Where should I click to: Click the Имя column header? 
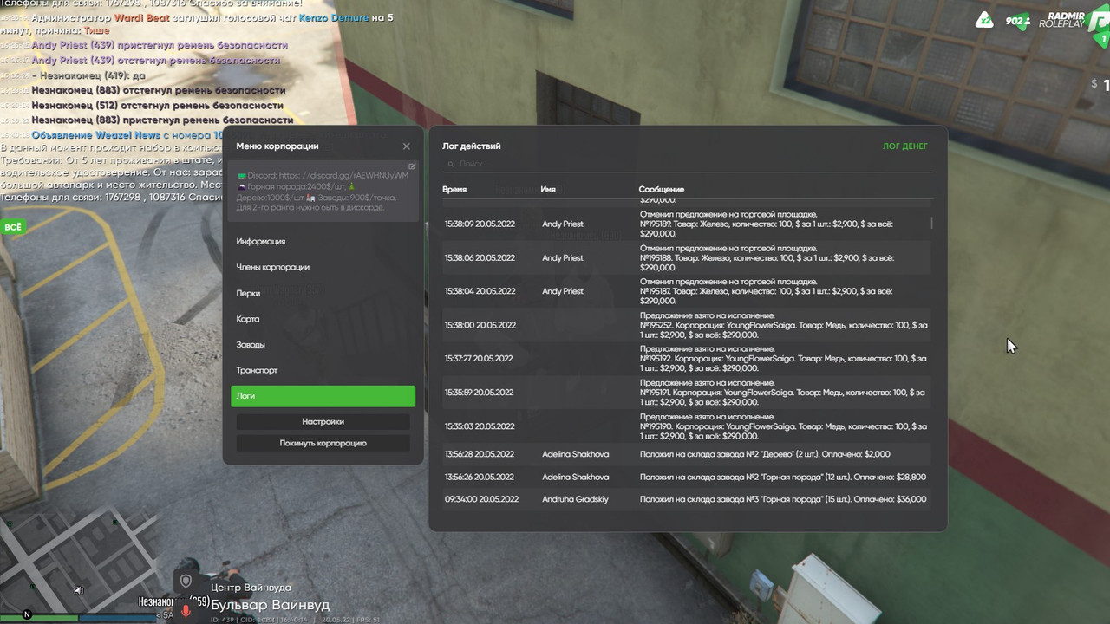click(548, 189)
